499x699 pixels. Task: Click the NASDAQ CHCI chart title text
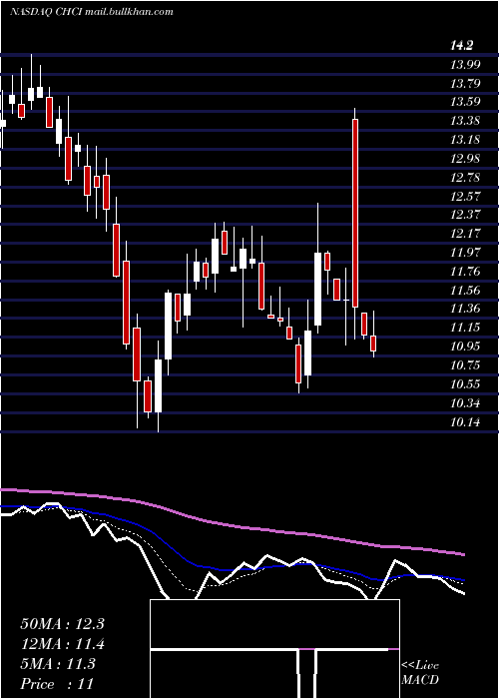(92, 12)
